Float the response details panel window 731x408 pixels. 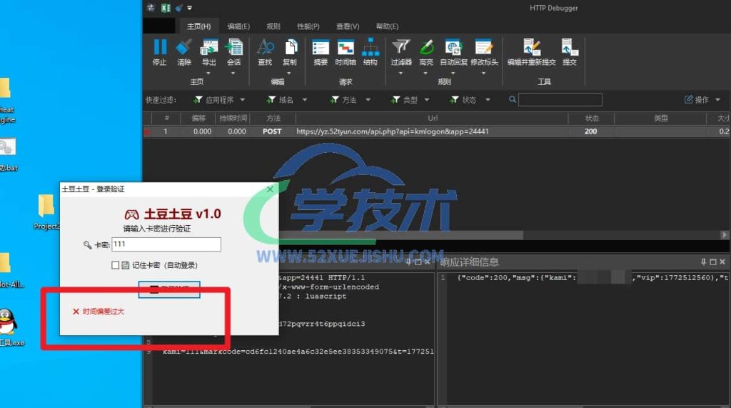(713, 262)
